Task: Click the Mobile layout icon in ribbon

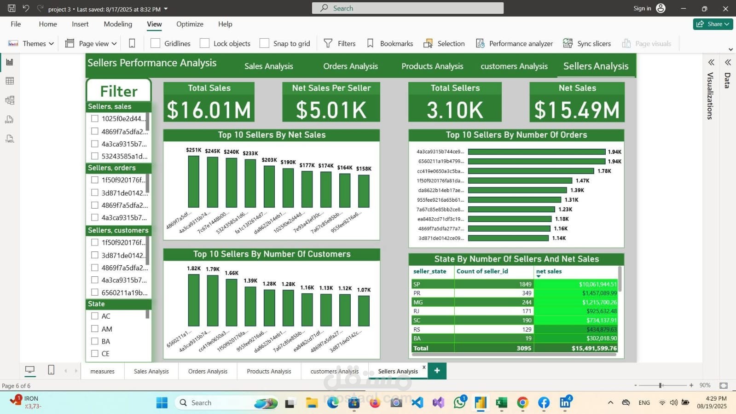Action: click(132, 43)
